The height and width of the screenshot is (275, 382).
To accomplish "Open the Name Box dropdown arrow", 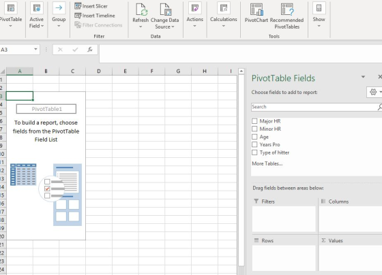I will pyautogui.click(x=35, y=50).
